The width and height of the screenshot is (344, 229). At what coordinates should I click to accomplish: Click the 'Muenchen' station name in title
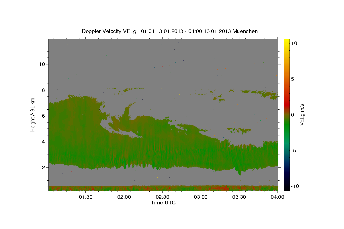click(x=245, y=31)
